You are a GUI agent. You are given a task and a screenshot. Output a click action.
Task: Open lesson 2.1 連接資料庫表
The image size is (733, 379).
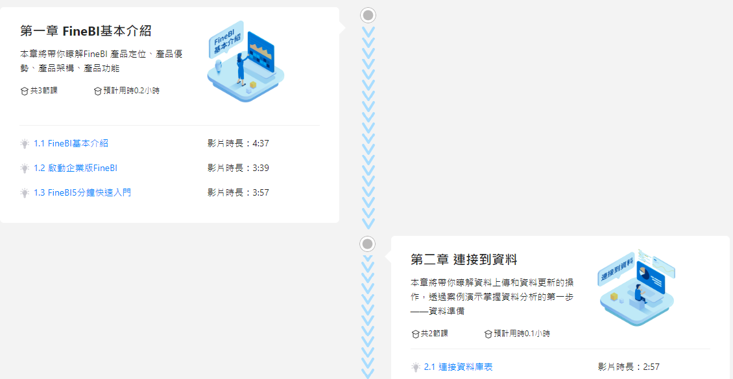pyautogui.click(x=458, y=367)
